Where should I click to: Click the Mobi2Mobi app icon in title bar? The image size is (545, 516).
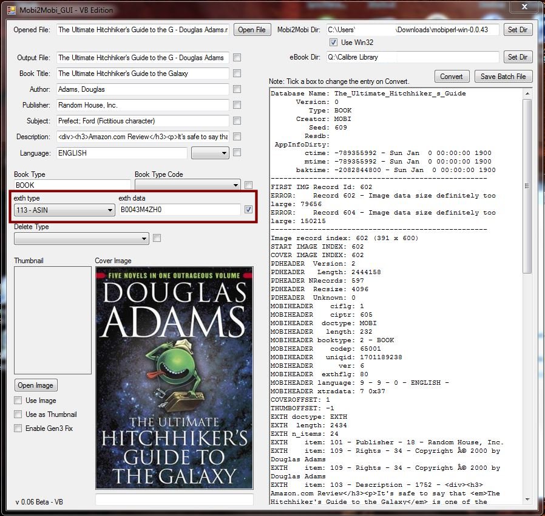[12, 10]
